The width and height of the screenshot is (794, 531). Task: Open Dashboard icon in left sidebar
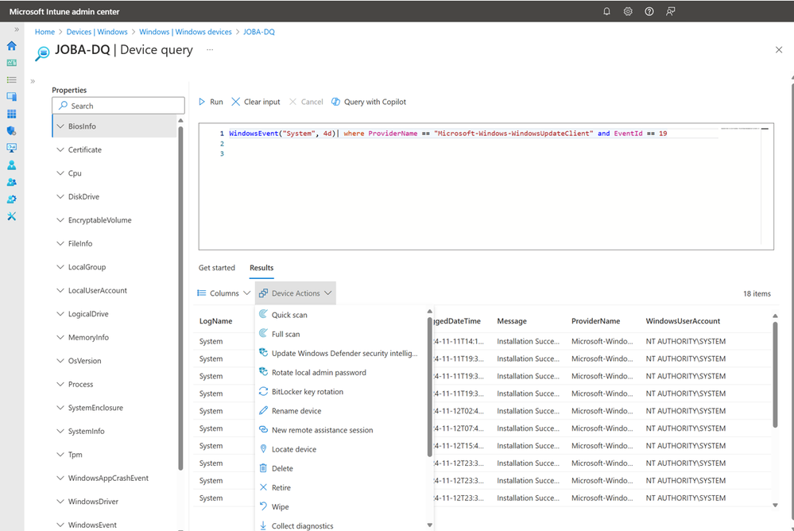pos(12,63)
